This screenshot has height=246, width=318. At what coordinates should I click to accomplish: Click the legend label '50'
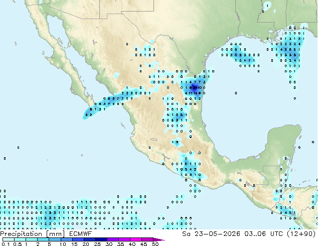[x=155, y=244]
